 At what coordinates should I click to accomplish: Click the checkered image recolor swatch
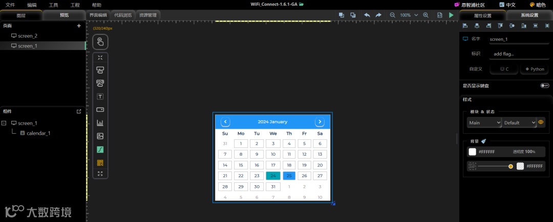pos(520,166)
